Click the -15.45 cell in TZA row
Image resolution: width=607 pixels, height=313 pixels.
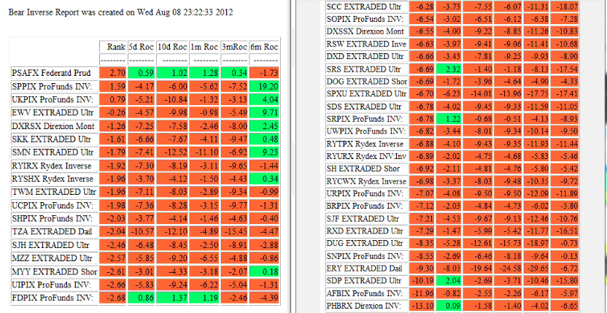(x=233, y=231)
